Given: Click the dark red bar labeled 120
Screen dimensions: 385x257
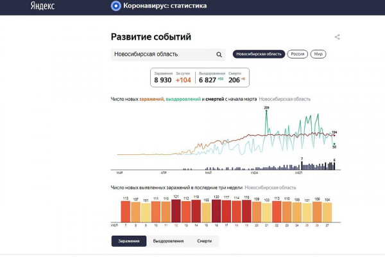Looking at the screenshot, I should pyautogui.click(x=216, y=211).
